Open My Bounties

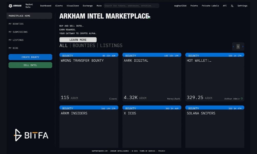[x=16, y=24]
